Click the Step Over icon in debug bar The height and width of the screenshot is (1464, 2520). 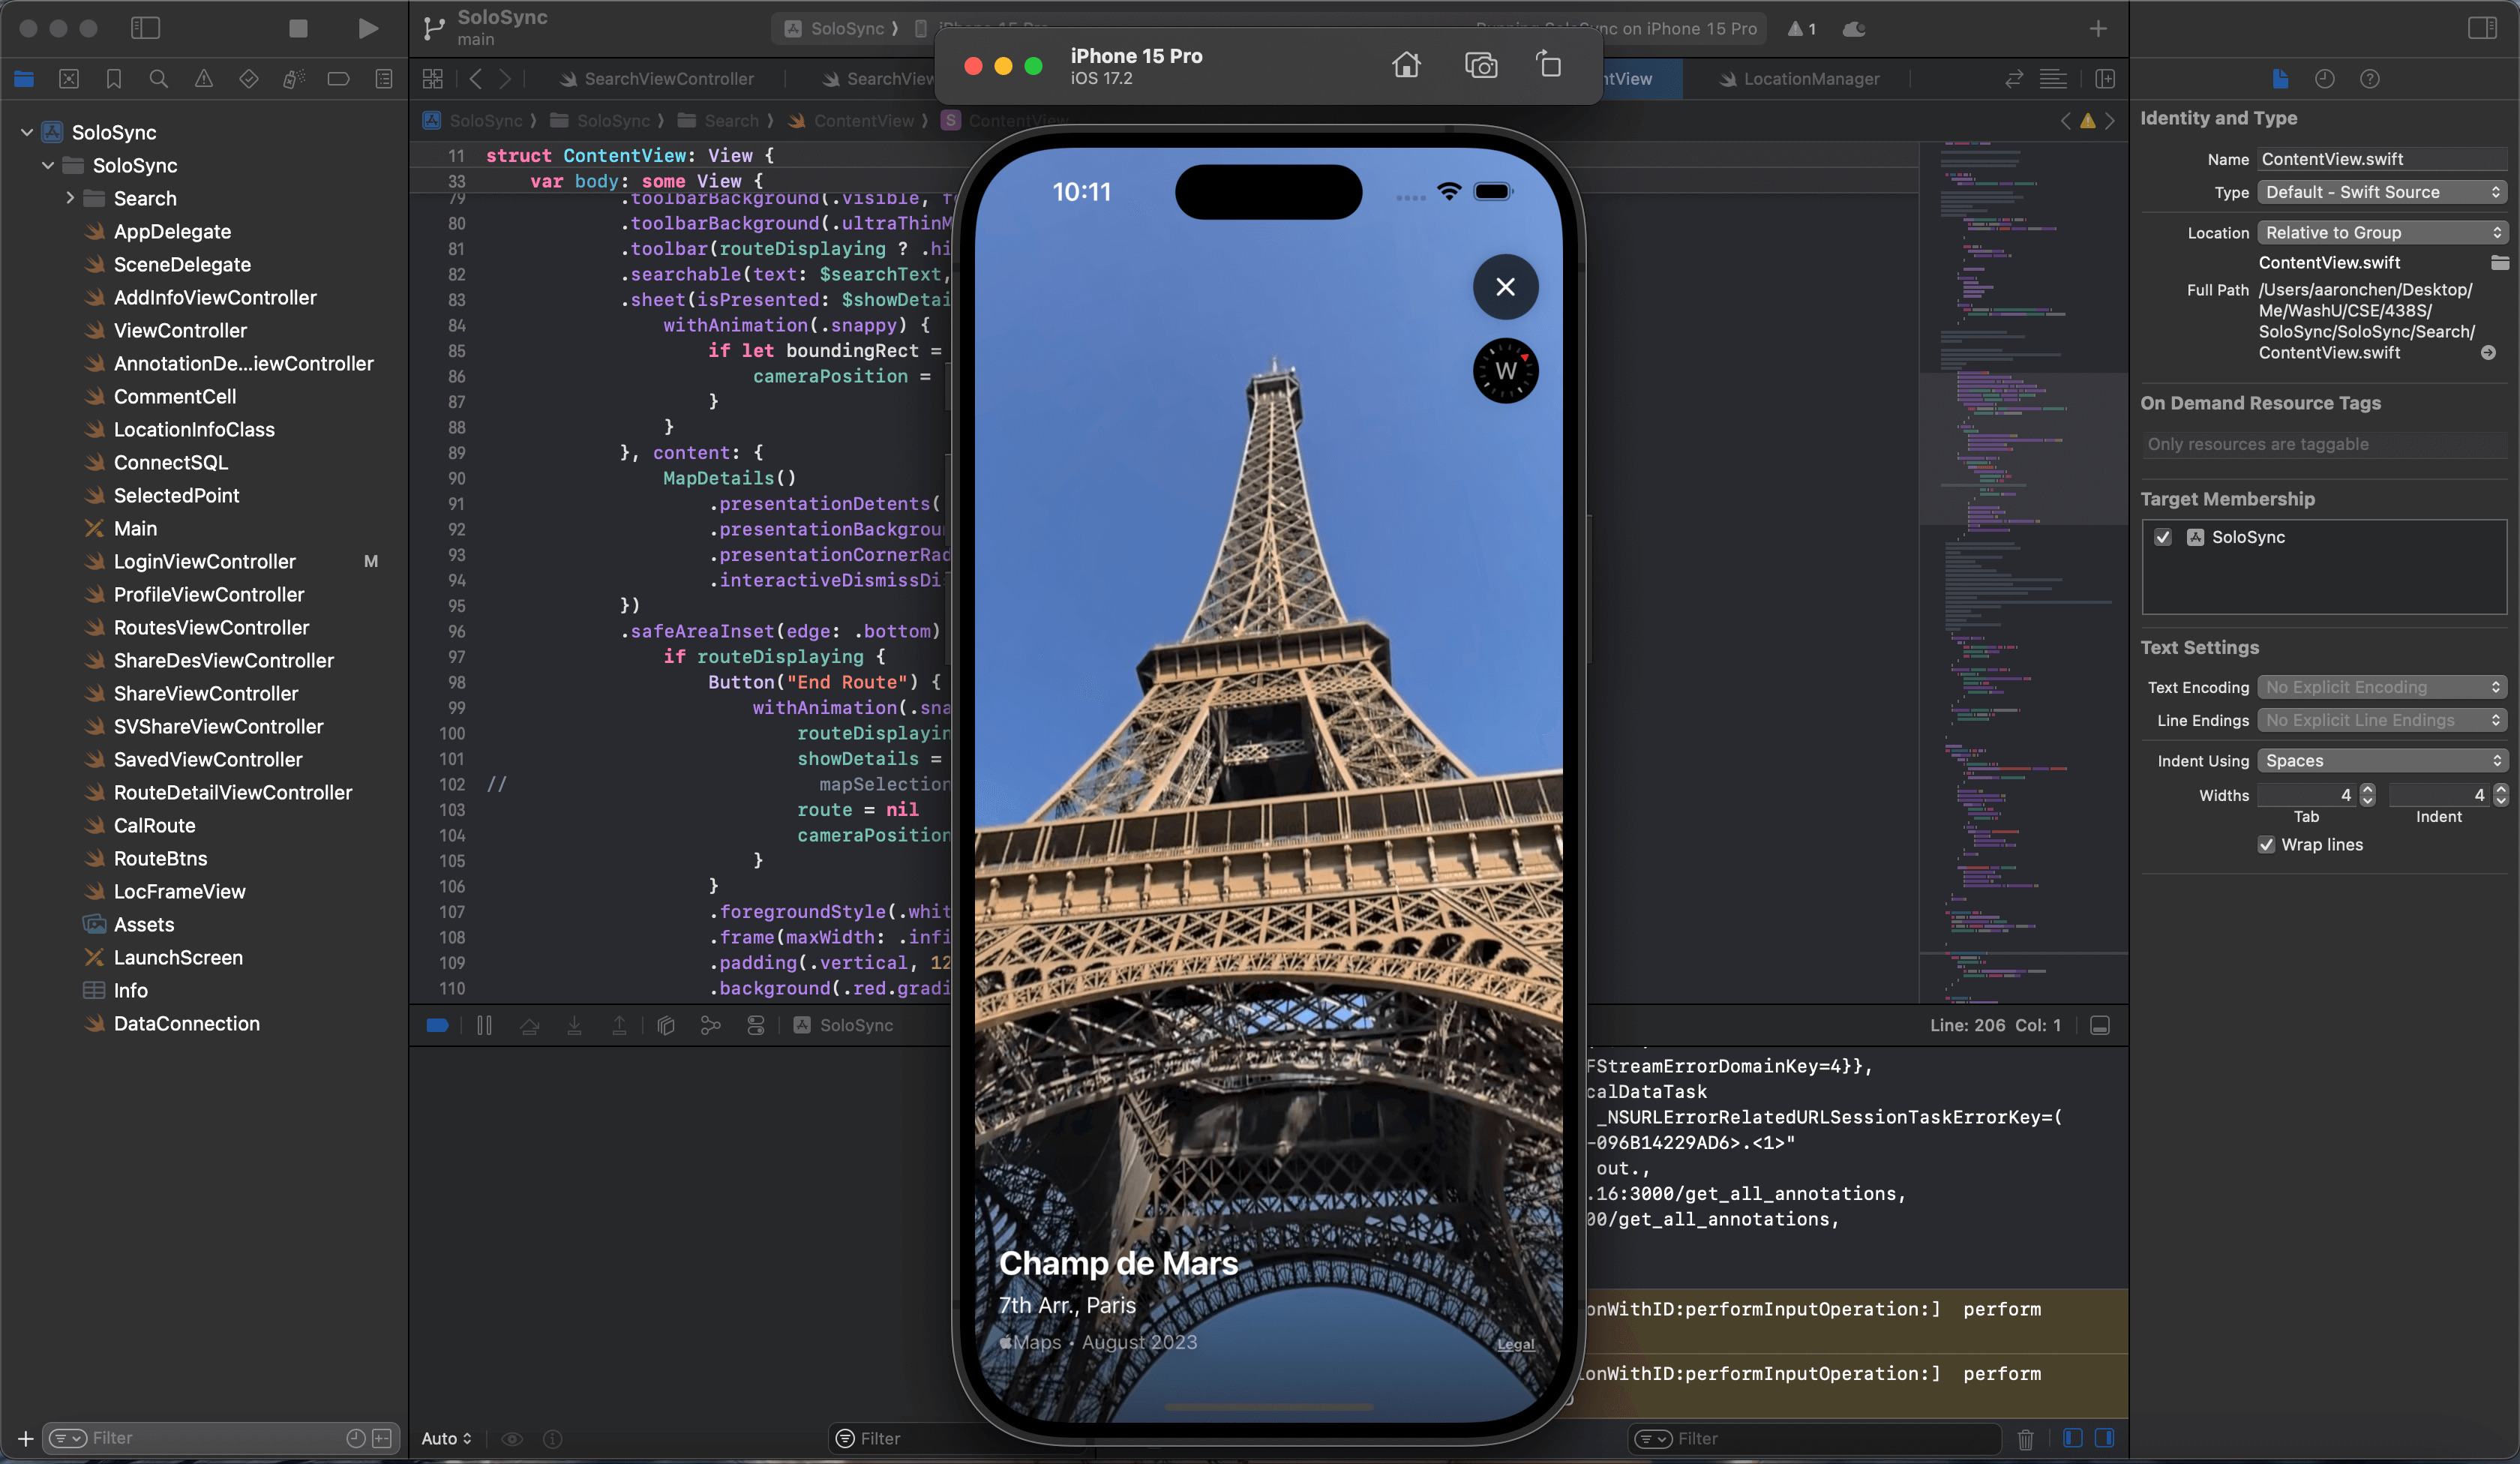pyautogui.click(x=530, y=1025)
